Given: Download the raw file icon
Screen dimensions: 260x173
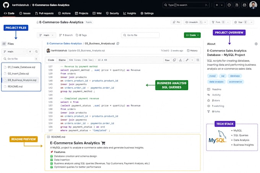Looking at the screenshot, I should click(x=180, y=60).
